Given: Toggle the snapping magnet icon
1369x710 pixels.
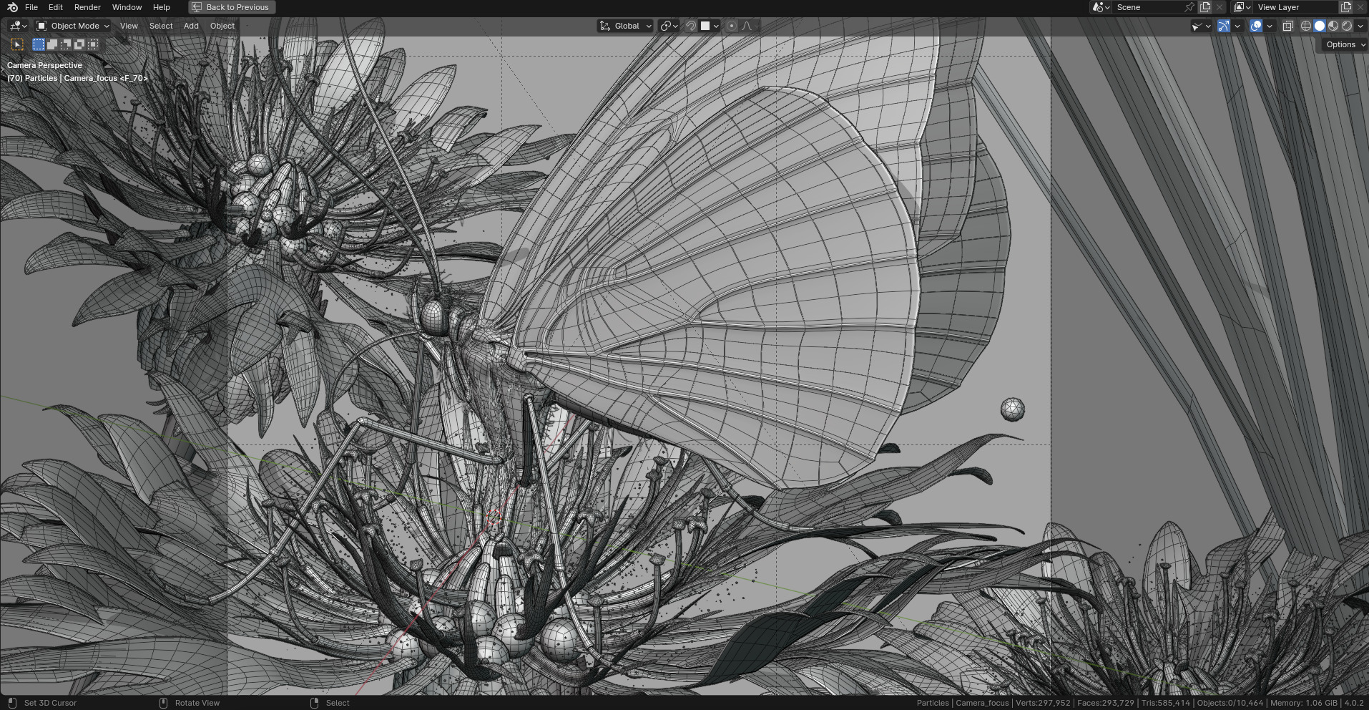Looking at the screenshot, I should point(691,26).
